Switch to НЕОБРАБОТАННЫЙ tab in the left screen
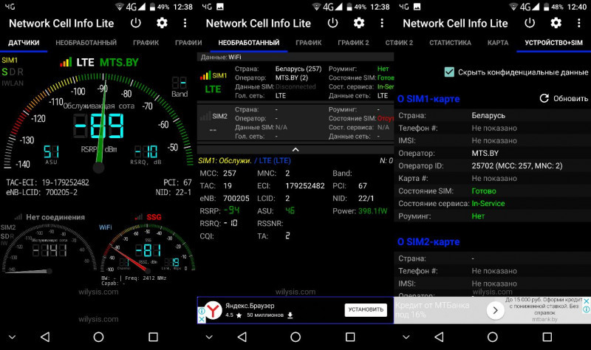Screen dimensions: 591x350 [x=86, y=43]
